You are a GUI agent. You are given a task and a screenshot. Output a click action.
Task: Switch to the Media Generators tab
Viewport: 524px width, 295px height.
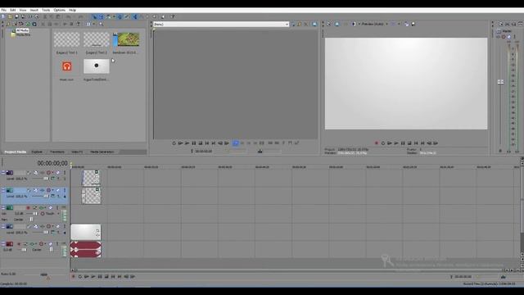click(102, 152)
